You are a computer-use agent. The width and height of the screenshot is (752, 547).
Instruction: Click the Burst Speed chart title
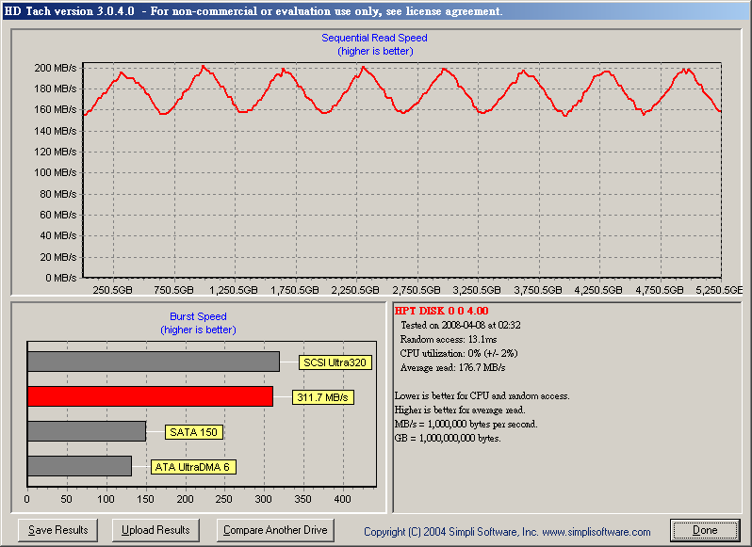pos(198,316)
